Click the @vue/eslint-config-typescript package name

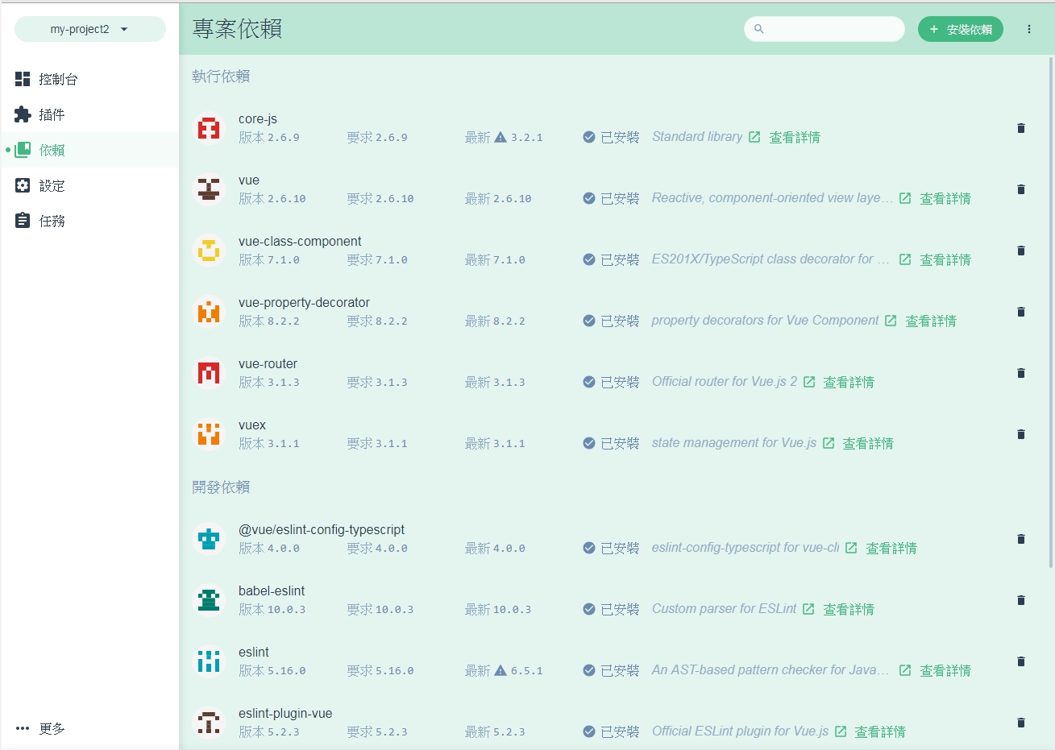[x=322, y=530]
